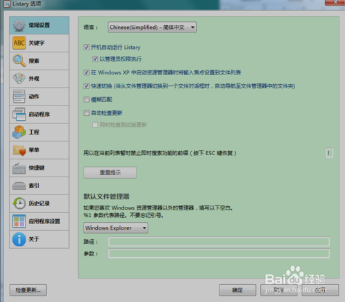Click the search-disable prefix field containing !
This screenshot has width=345, height=302.
pyautogui.click(x=329, y=153)
